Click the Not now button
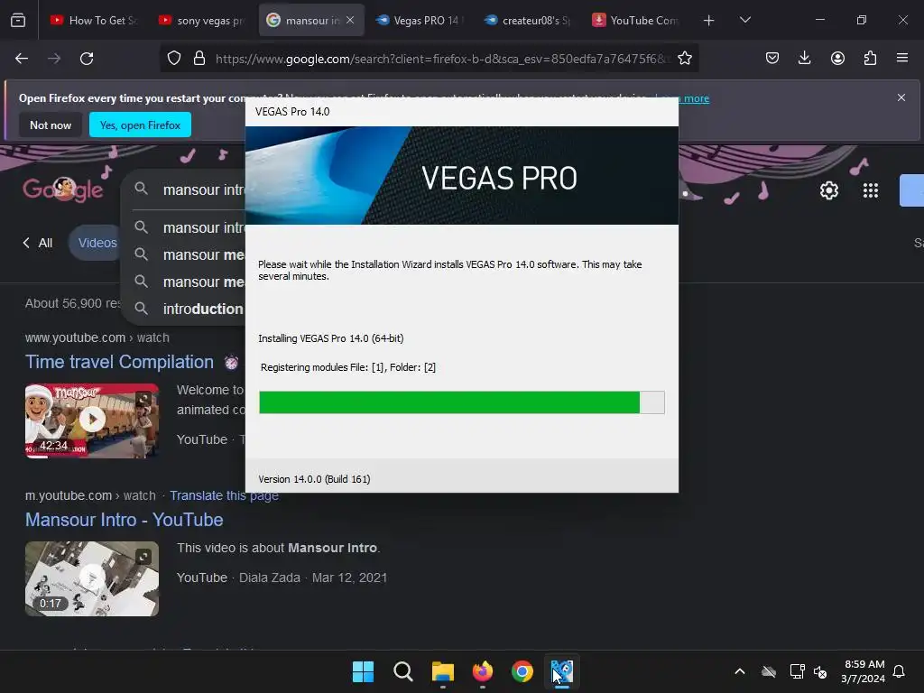 (51, 125)
